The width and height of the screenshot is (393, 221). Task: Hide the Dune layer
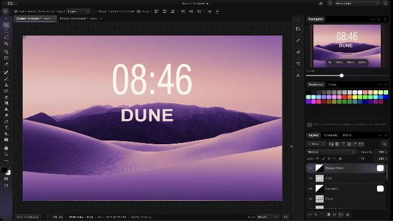[311, 199]
